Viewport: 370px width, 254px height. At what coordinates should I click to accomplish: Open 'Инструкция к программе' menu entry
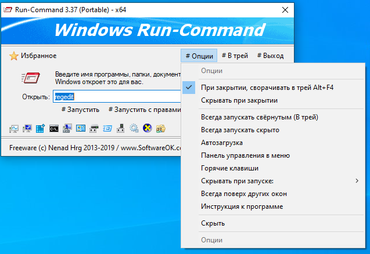[273, 206]
